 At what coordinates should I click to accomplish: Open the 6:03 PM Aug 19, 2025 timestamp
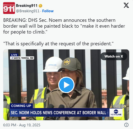[22, 125]
